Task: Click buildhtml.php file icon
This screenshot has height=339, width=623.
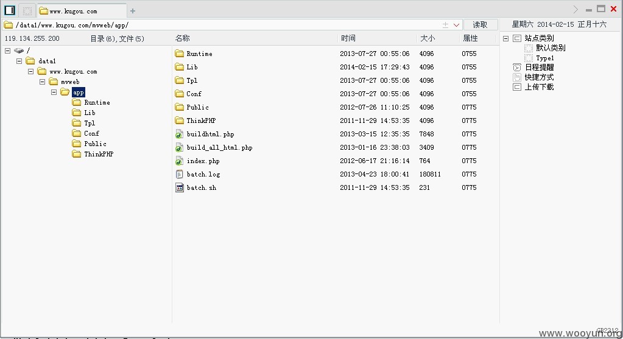Action: [x=180, y=134]
